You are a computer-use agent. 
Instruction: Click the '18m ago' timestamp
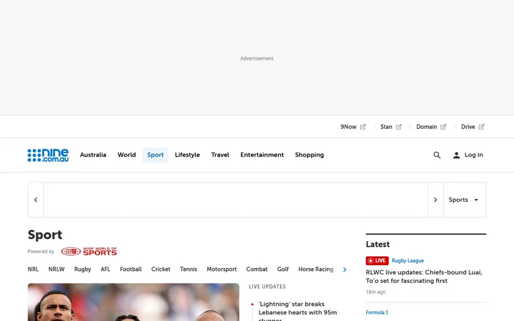click(376, 292)
